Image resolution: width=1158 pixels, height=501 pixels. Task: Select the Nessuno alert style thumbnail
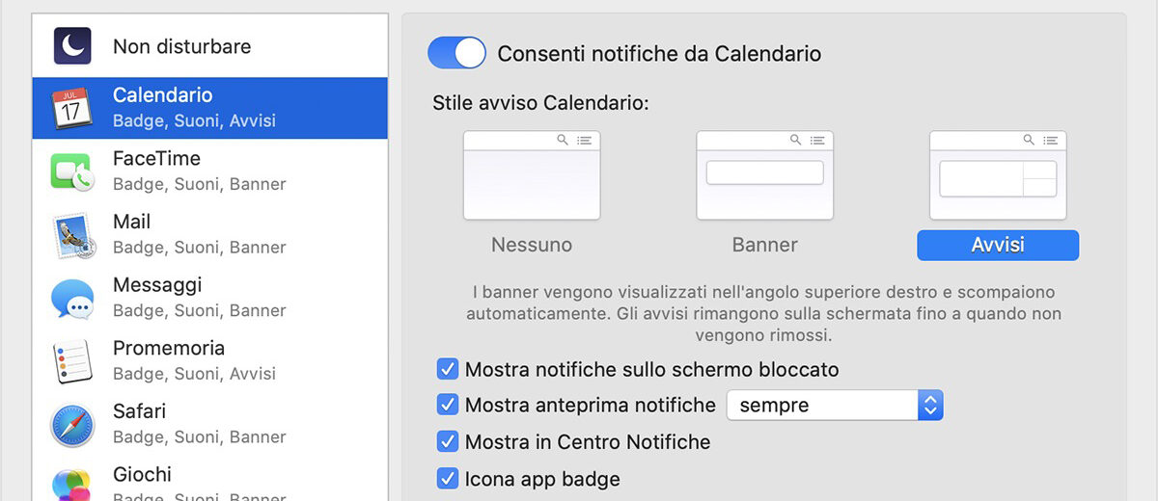click(x=532, y=175)
